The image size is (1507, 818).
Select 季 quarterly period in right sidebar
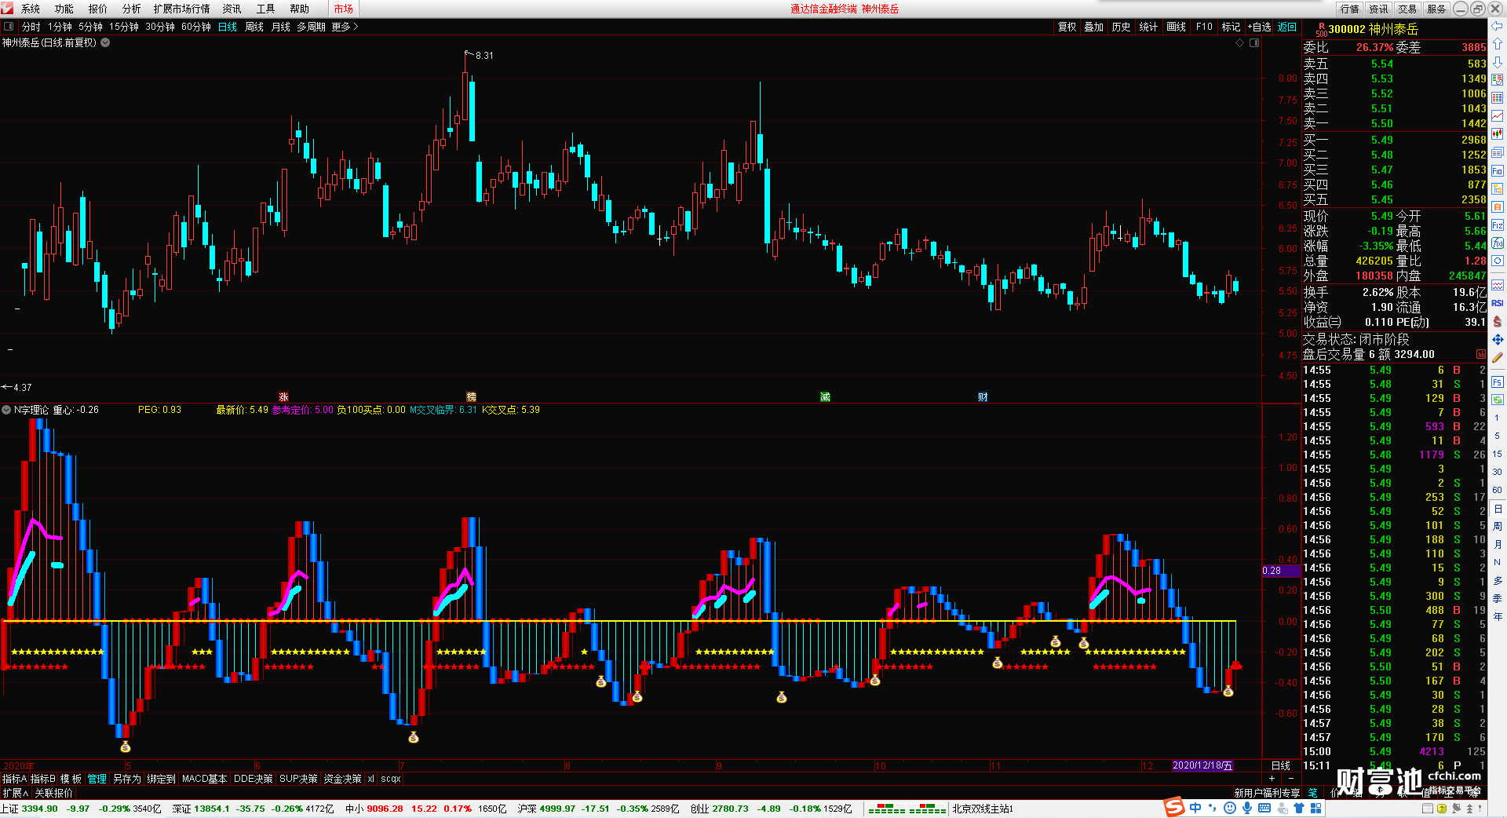point(1498,598)
